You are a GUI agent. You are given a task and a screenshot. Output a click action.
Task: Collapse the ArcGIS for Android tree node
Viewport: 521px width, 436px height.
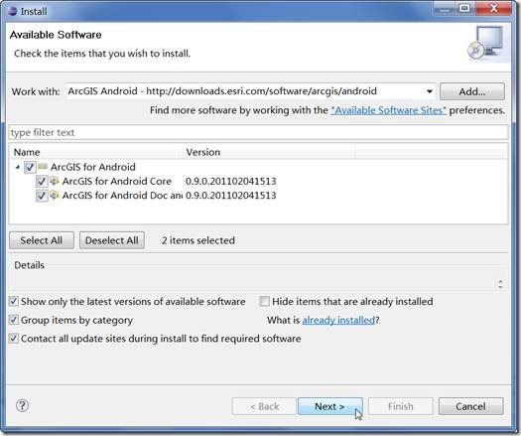click(18, 167)
